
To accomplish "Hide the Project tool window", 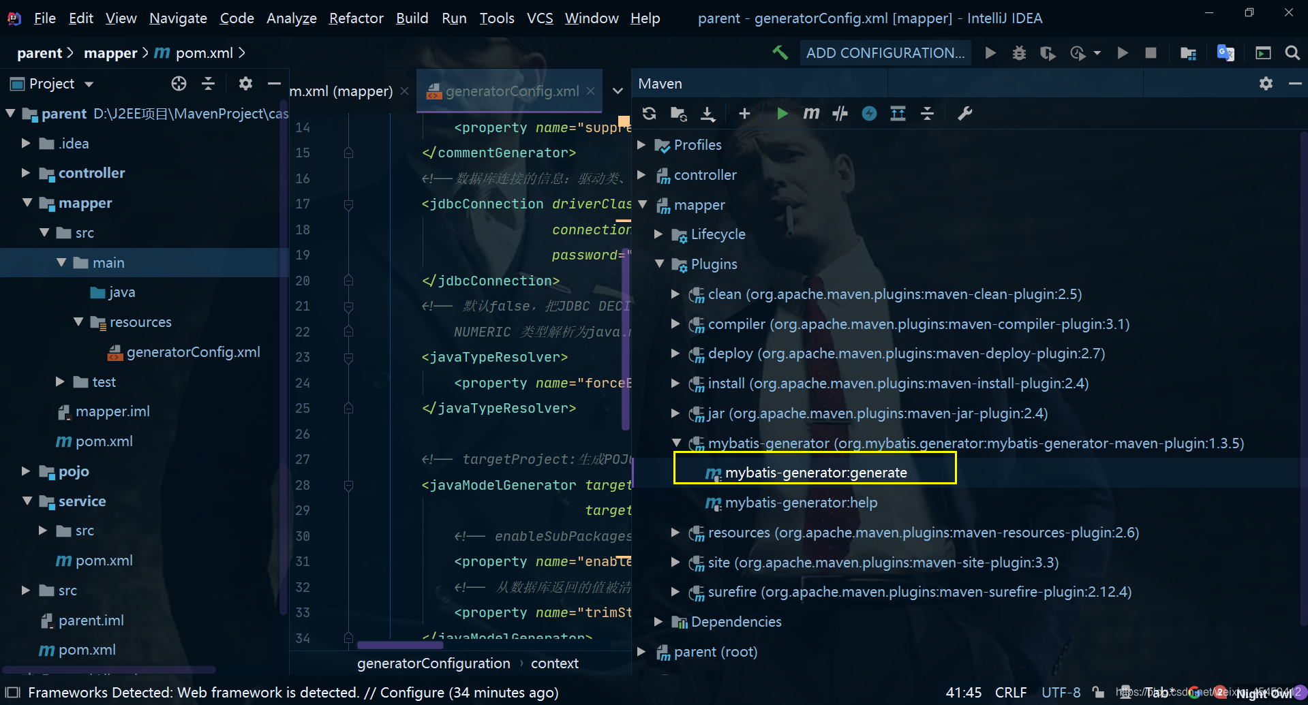I will (274, 83).
